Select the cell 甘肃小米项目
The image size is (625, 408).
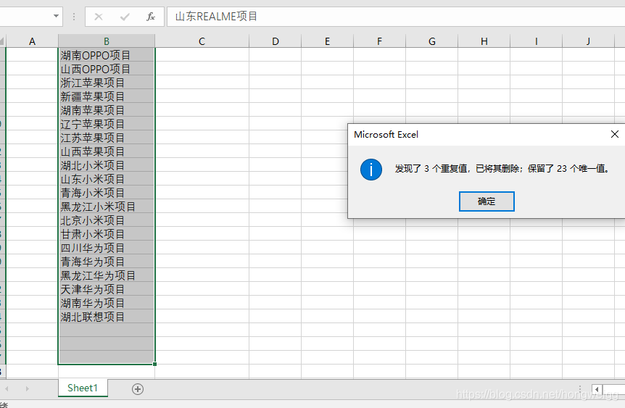107,234
